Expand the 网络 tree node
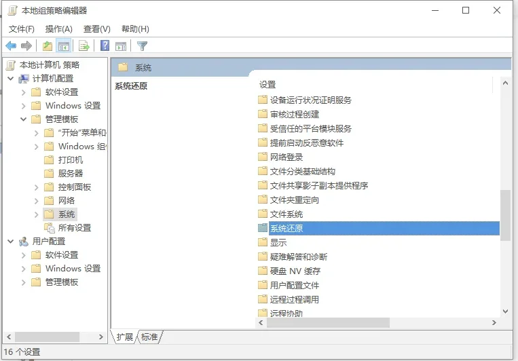The height and width of the screenshot is (361, 518). (x=37, y=201)
